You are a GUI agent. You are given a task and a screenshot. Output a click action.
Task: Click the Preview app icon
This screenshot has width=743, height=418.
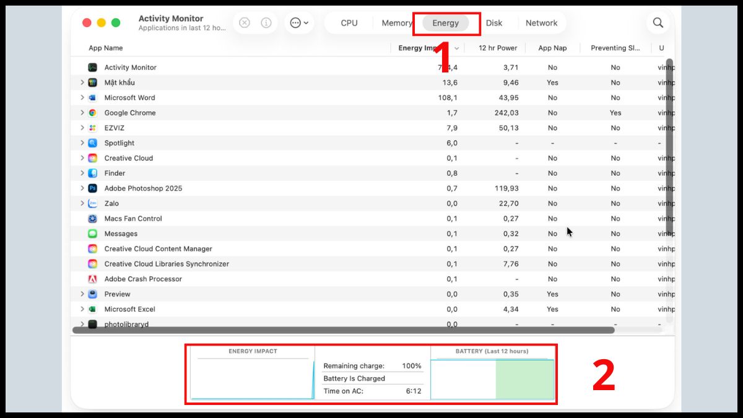coord(92,294)
